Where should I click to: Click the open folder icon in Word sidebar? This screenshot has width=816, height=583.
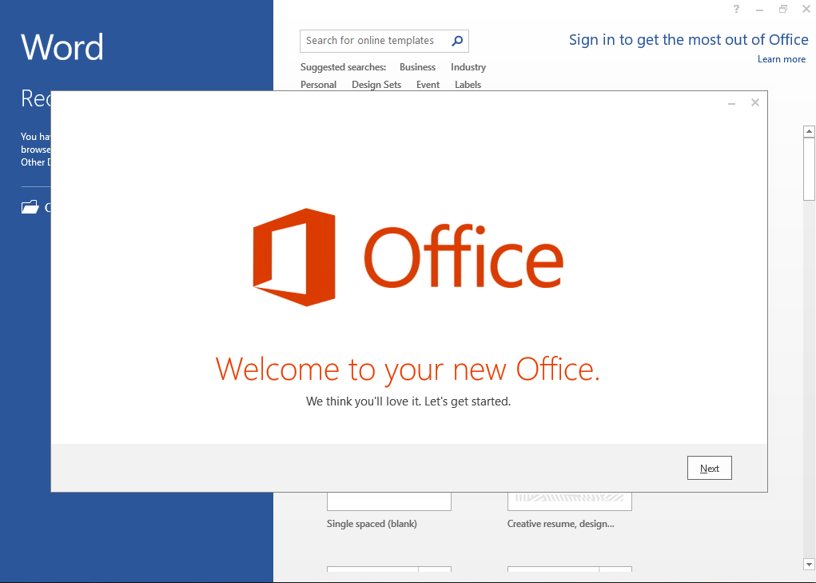[x=30, y=206]
